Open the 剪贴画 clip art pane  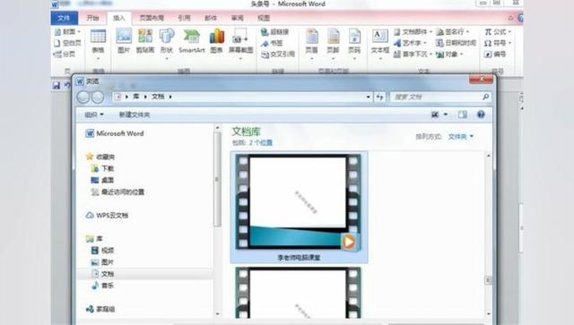[145, 41]
